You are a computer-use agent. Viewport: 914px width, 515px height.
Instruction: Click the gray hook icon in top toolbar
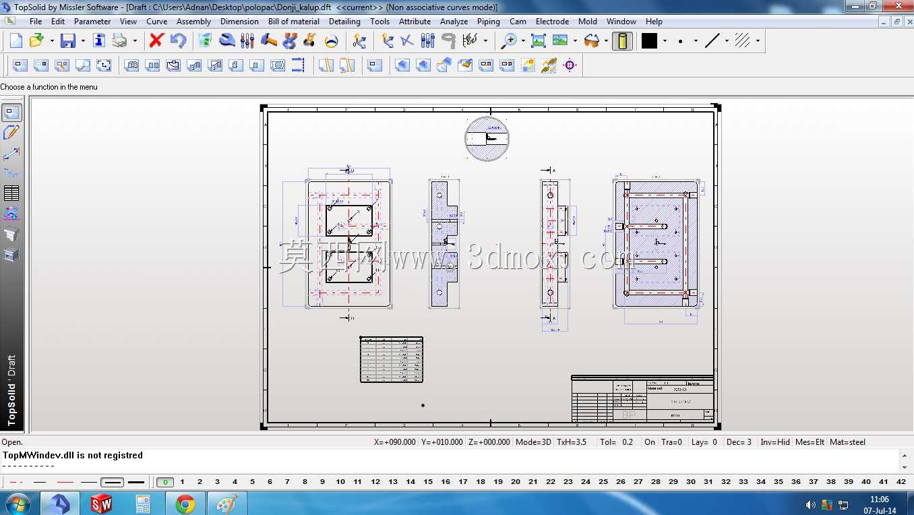coord(448,41)
